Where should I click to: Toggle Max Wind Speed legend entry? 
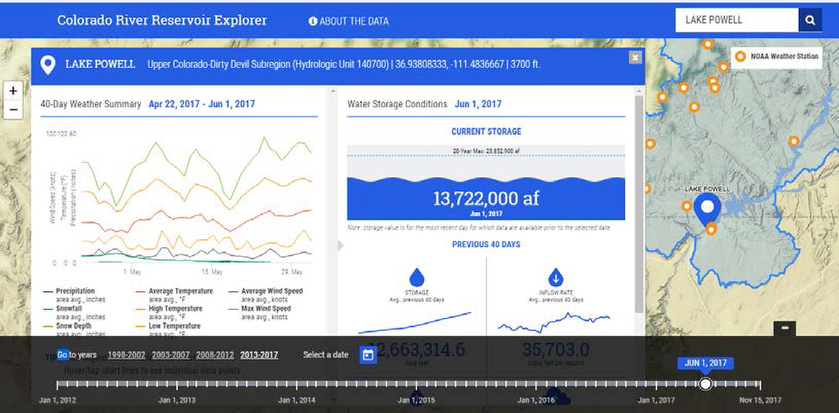tap(259, 313)
